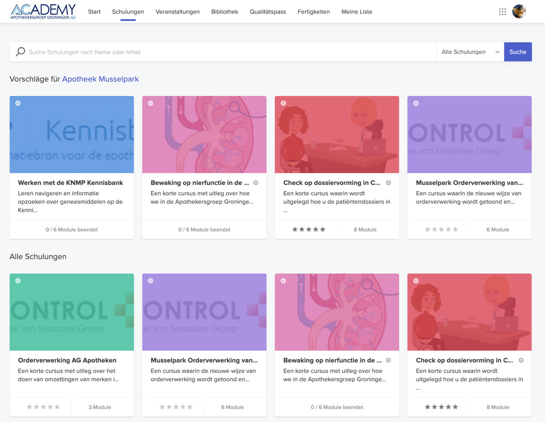Click star rating on Musselpark card in Alle Schulungen
The image size is (545, 422).
(x=176, y=407)
